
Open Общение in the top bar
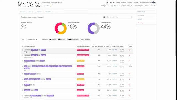[x=124, y=2]
